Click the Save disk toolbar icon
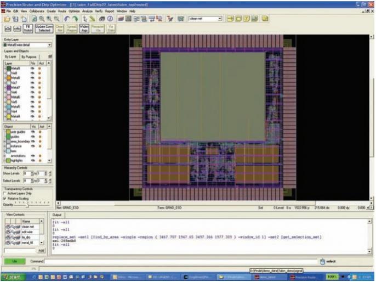 click(15, 19)
